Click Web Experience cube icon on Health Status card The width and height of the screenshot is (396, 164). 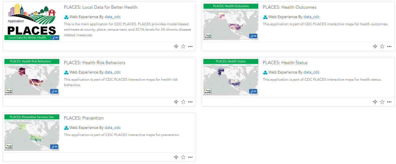265,72
